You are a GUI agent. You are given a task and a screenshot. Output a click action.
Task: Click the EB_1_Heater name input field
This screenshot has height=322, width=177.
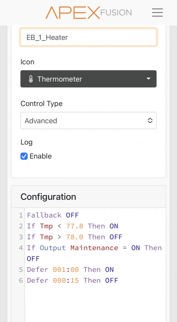(x=88, y=37)
